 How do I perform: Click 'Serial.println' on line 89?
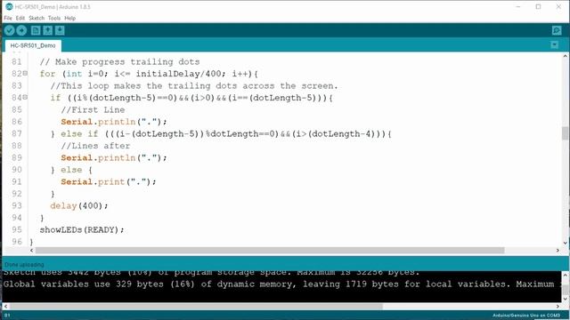tap(98, 157)
